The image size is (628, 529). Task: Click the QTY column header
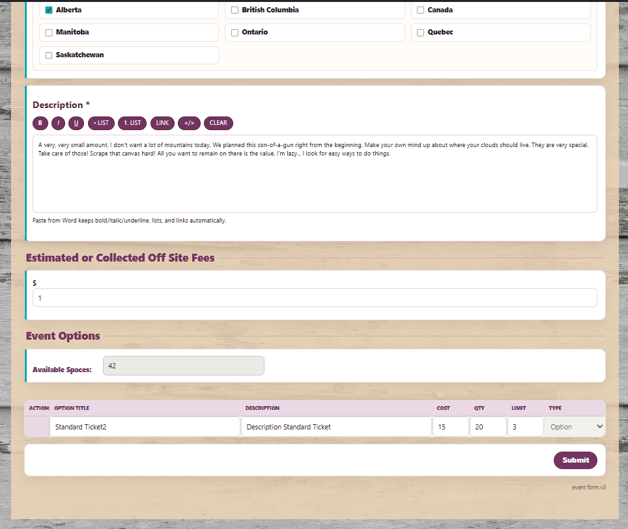[x=479, y=408]
